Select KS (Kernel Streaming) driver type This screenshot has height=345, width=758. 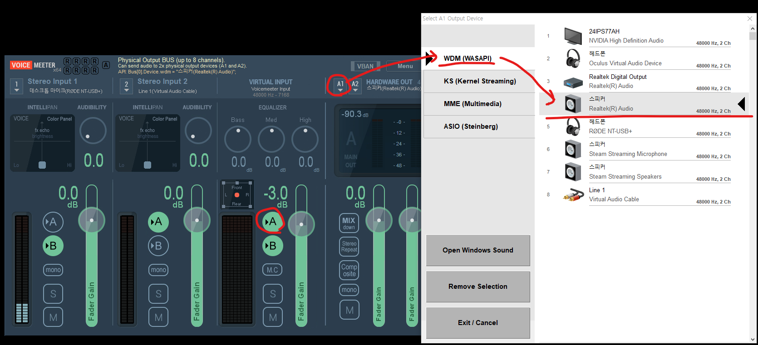click(479, 81)
